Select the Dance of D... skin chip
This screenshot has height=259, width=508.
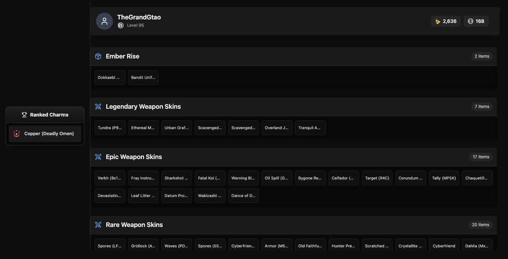(x=243, y=195)
